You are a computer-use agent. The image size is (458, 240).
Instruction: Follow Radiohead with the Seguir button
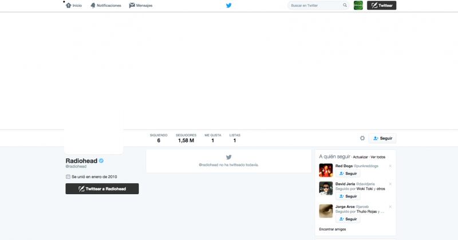[x=382, y=138]
